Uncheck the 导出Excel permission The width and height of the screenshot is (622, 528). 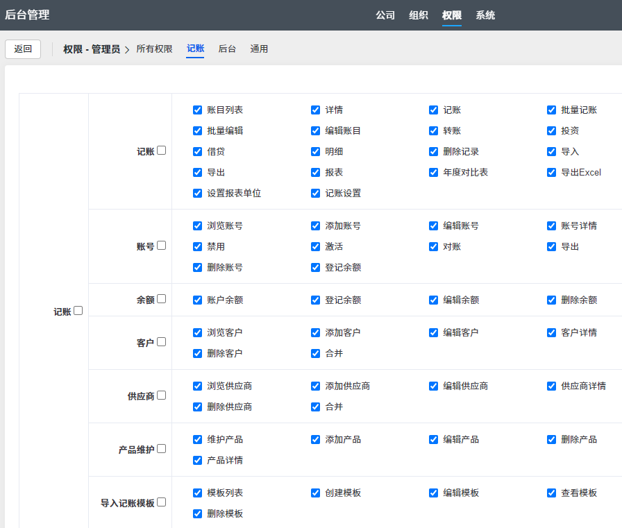551,173
